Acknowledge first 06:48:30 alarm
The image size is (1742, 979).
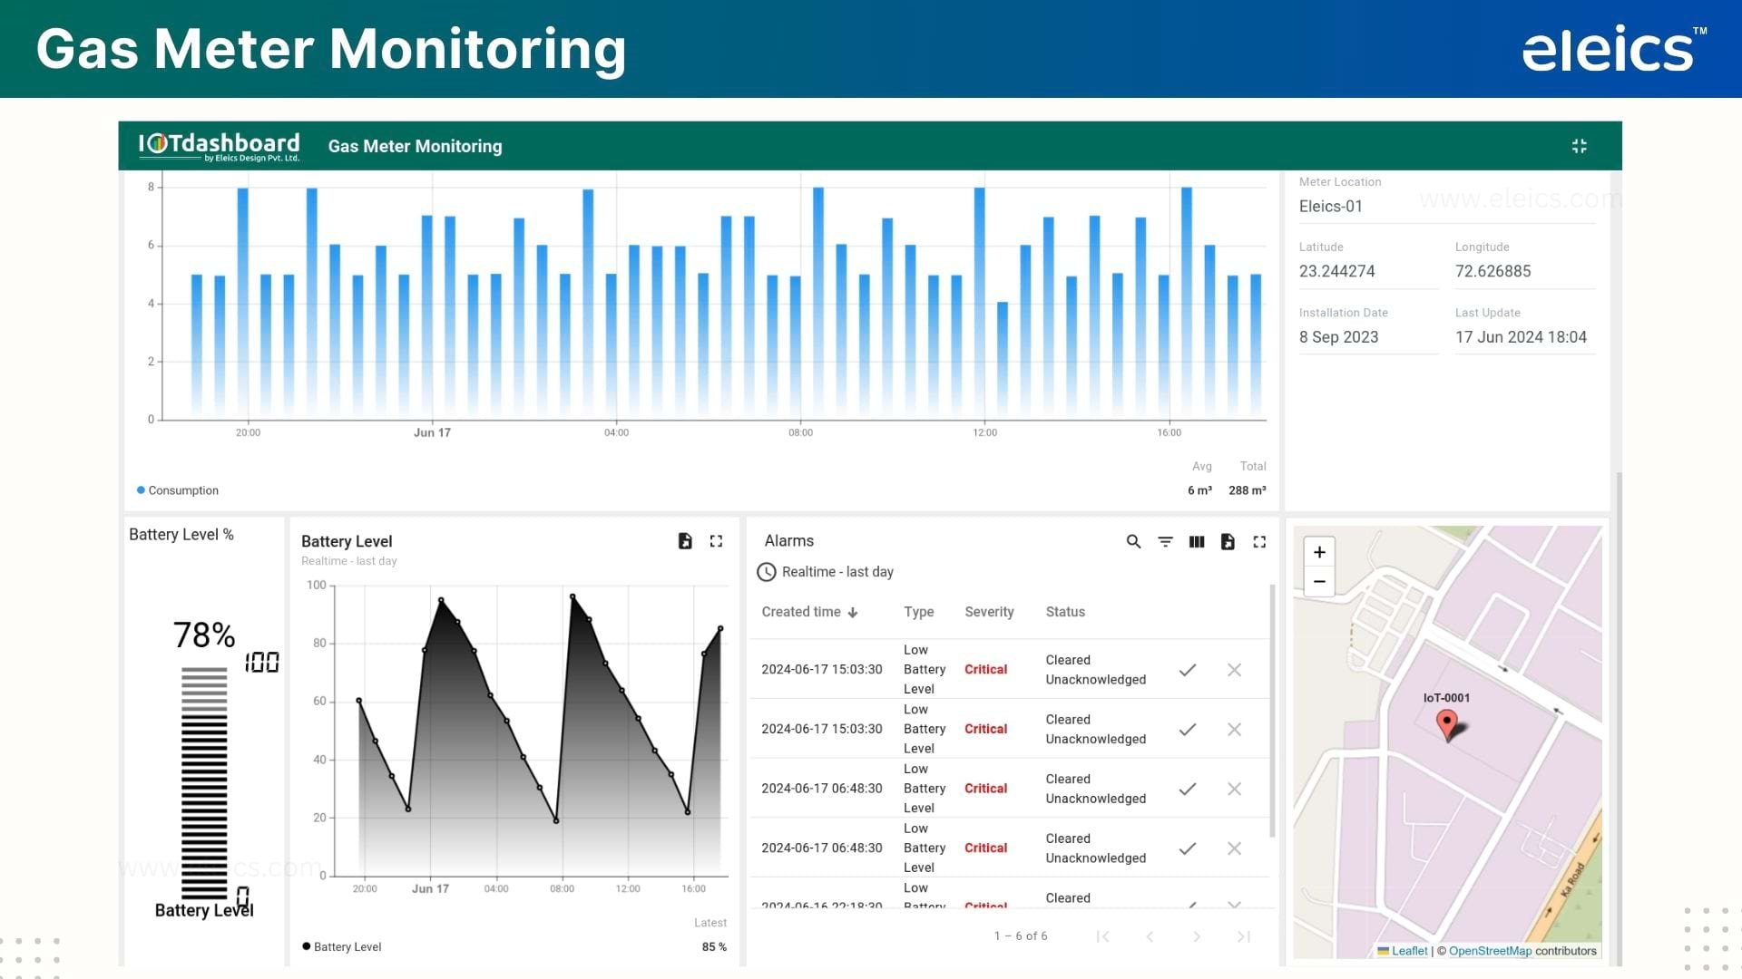pos(1187,789)
